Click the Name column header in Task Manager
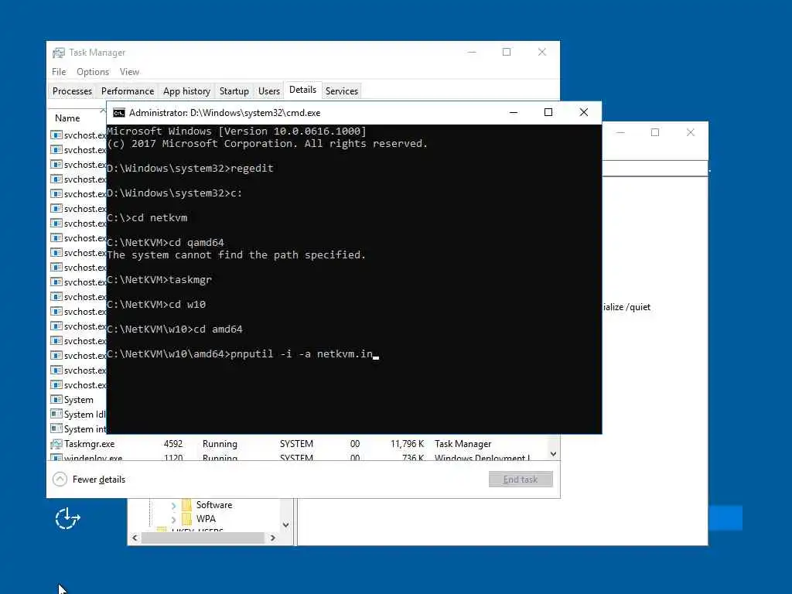792x594 pixels. (67, 118)
